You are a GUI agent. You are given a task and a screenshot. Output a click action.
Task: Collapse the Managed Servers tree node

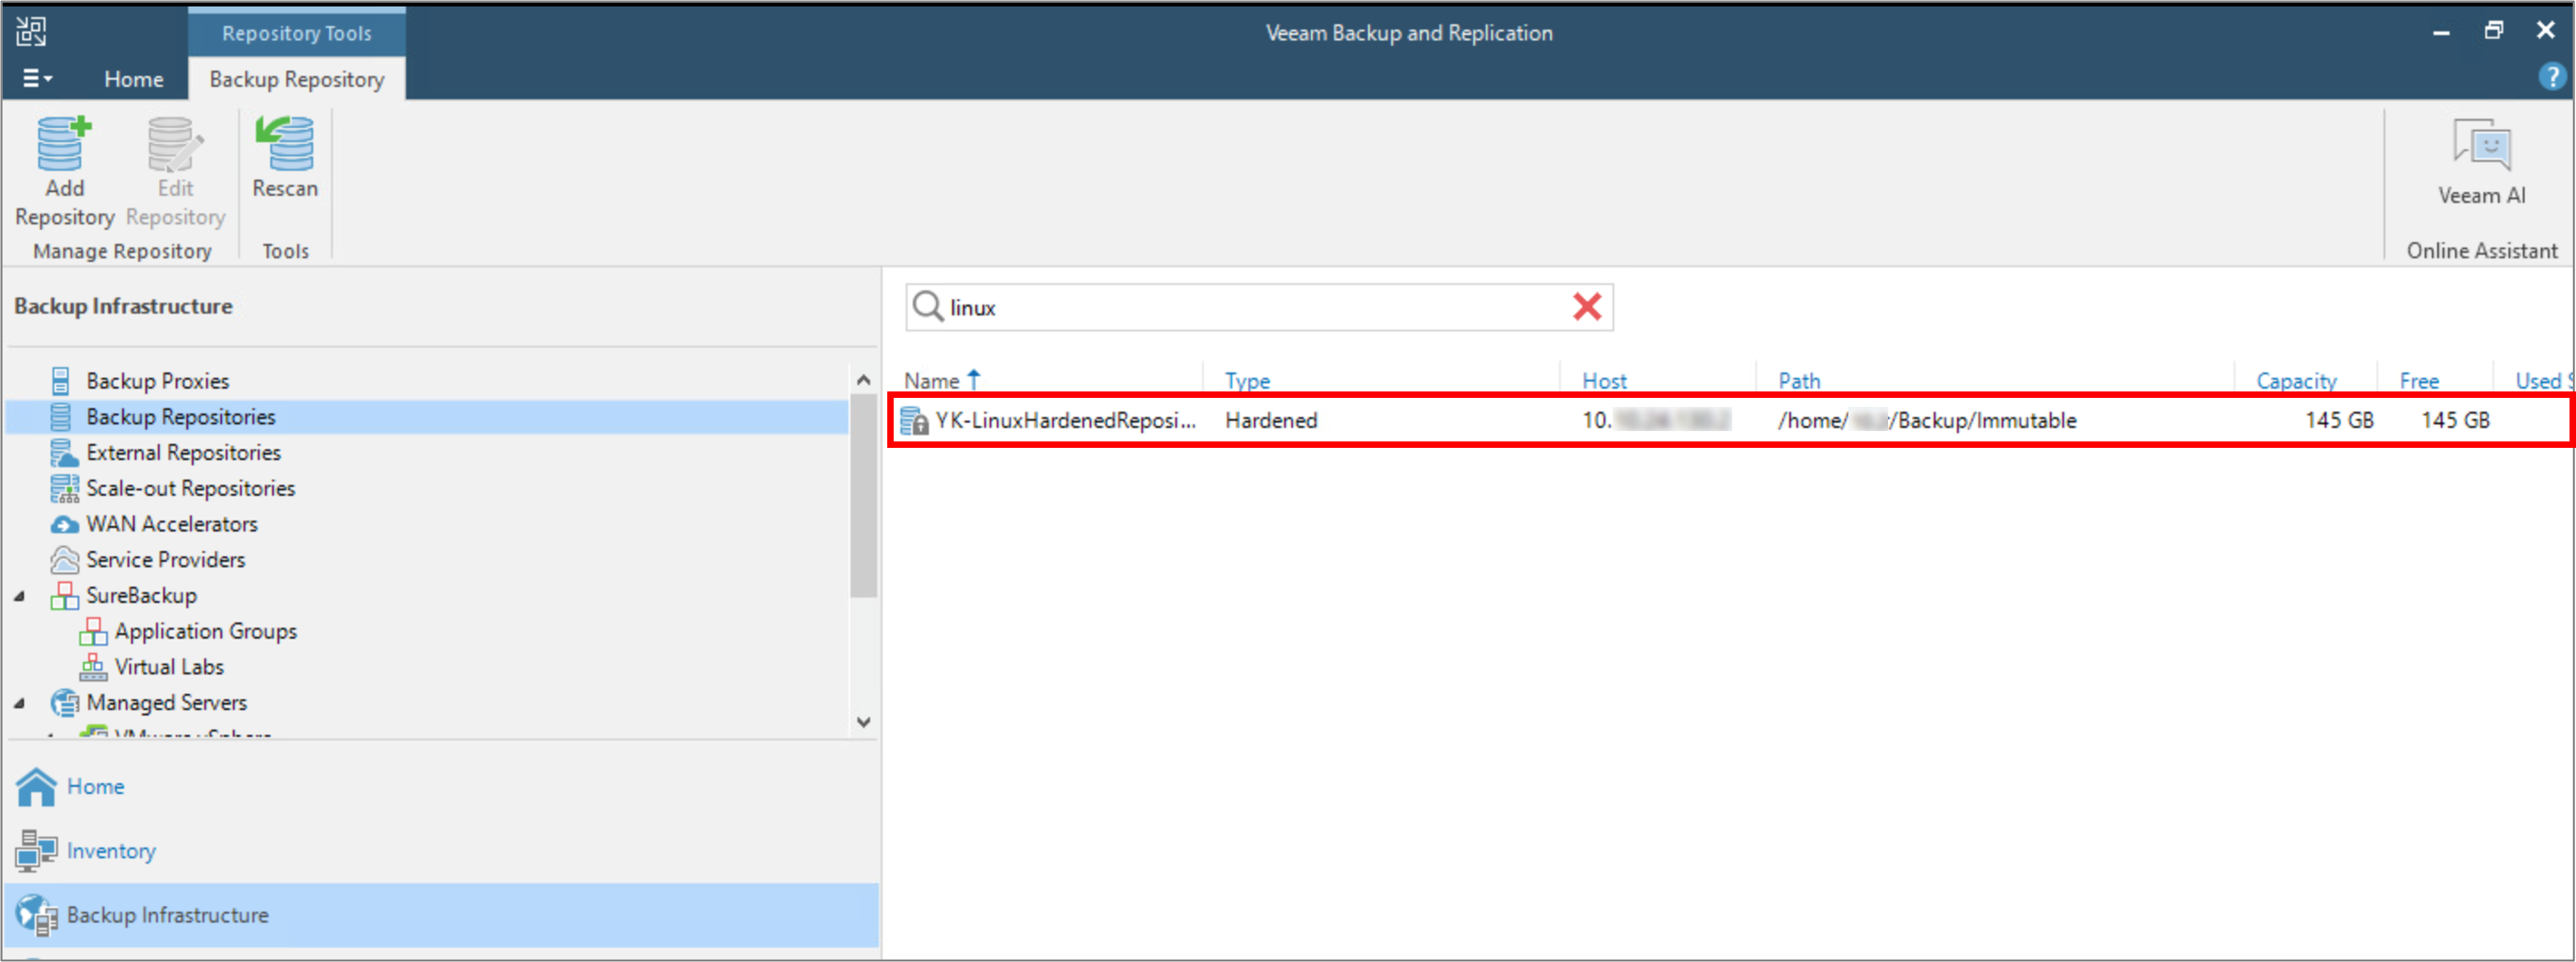(x=20, y=703)
